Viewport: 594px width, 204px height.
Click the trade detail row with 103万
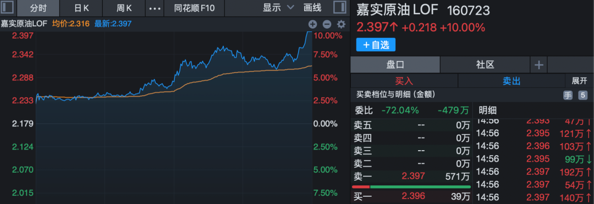533,146
